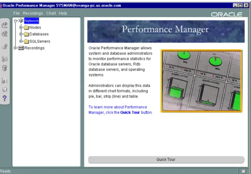Click the bar chart icon in sidebar

tap(5, 80)
